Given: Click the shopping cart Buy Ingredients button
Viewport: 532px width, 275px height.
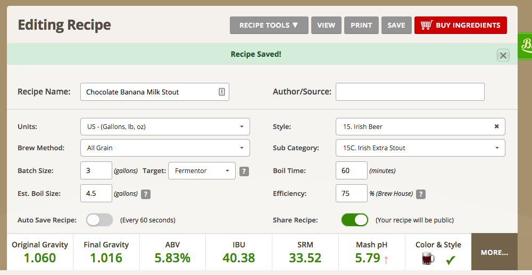Looking at the screenshot, I should click(460, 25).
